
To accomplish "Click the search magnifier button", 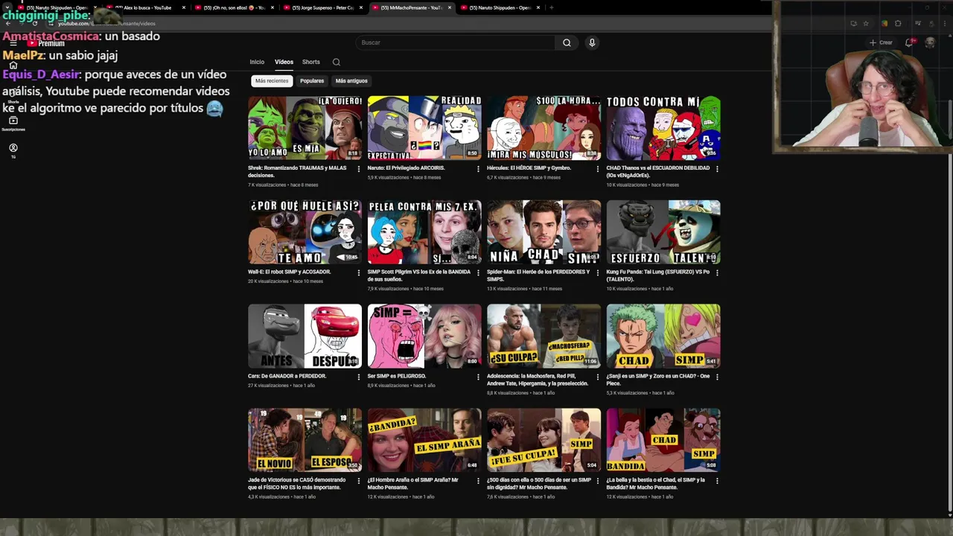I will tap(567, 42).
